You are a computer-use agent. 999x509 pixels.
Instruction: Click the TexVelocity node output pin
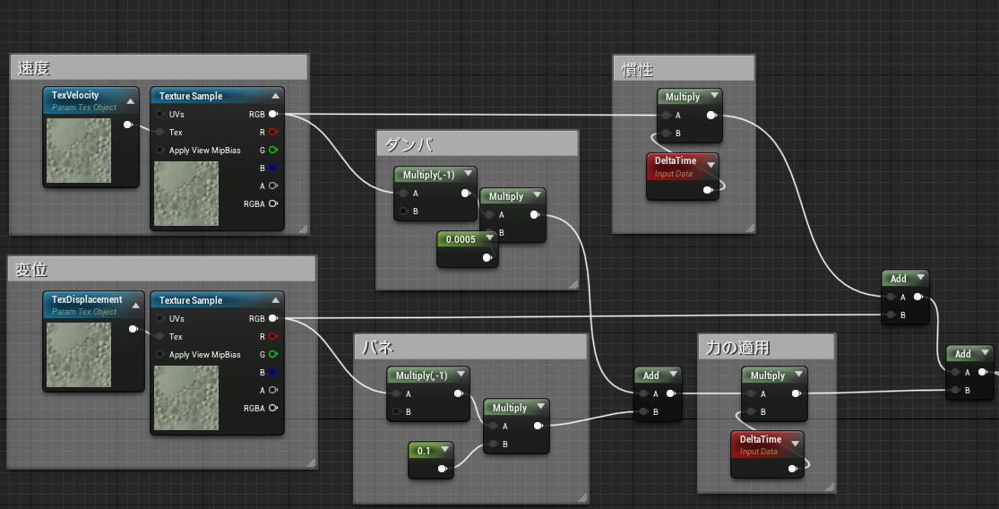[128, 125]
